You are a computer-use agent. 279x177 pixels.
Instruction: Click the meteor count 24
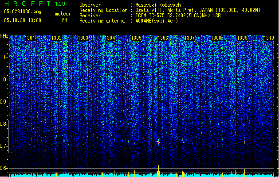(x=64, y=20)
